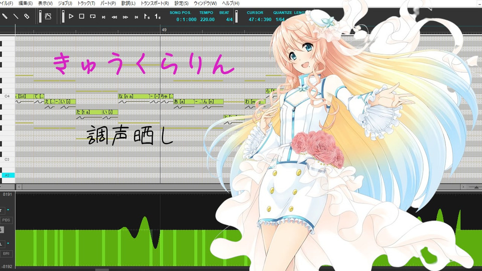This screenshot has width=482, height=271.
Task: Open the 歌詞(L) menu
Action: click(x=128, y=3)
